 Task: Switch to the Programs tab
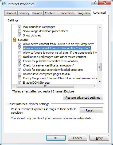coord(84,13)
